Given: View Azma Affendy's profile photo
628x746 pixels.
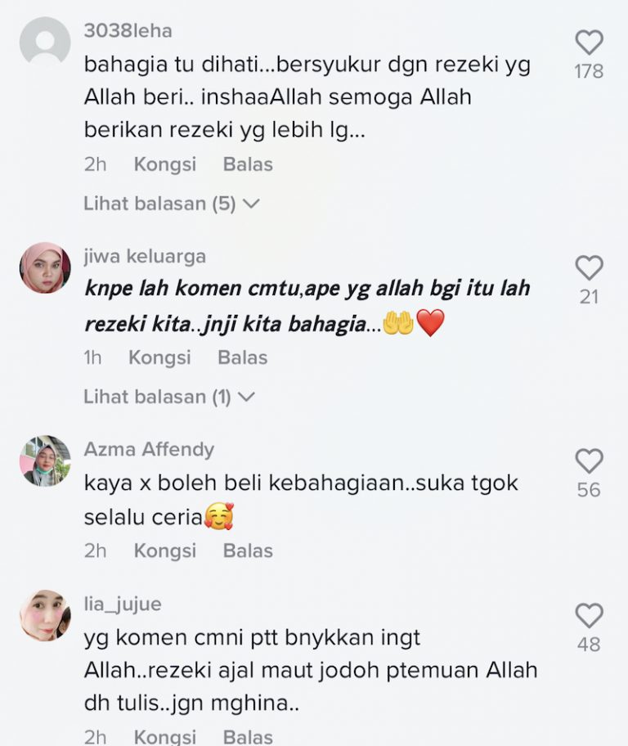Looking at the screenshot, I should [x=45, y=461].
